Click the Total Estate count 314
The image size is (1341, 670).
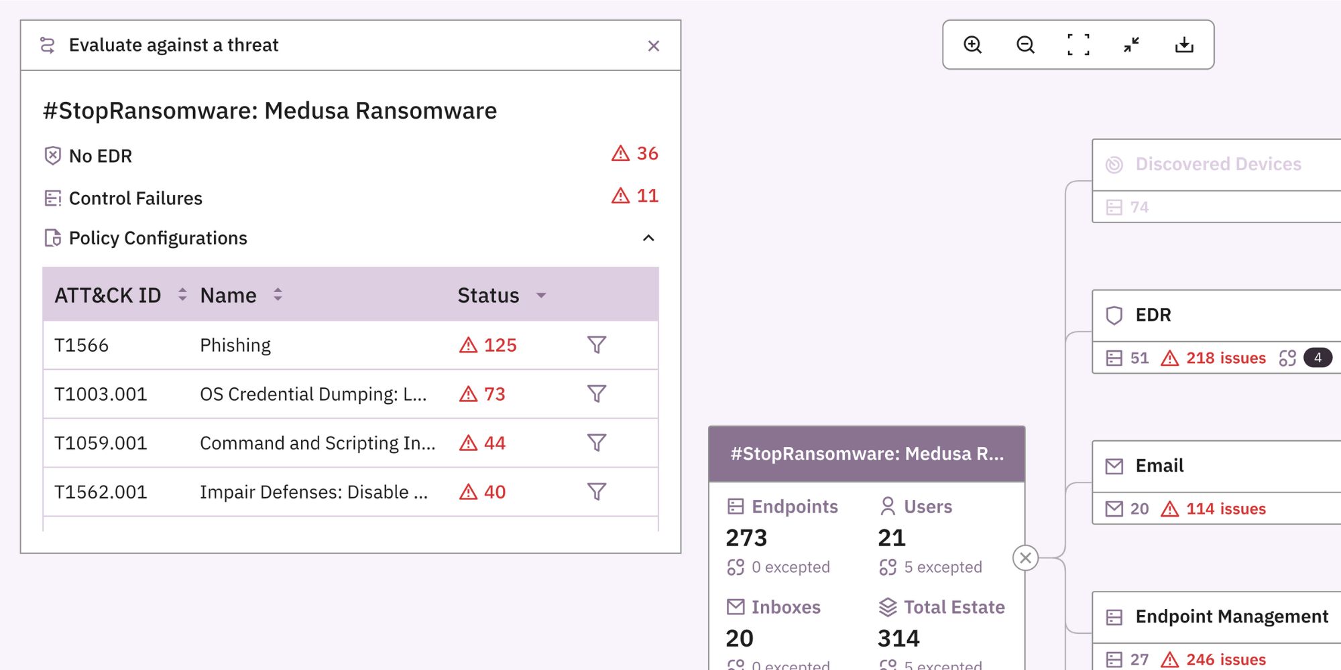(x=898, y=639)
